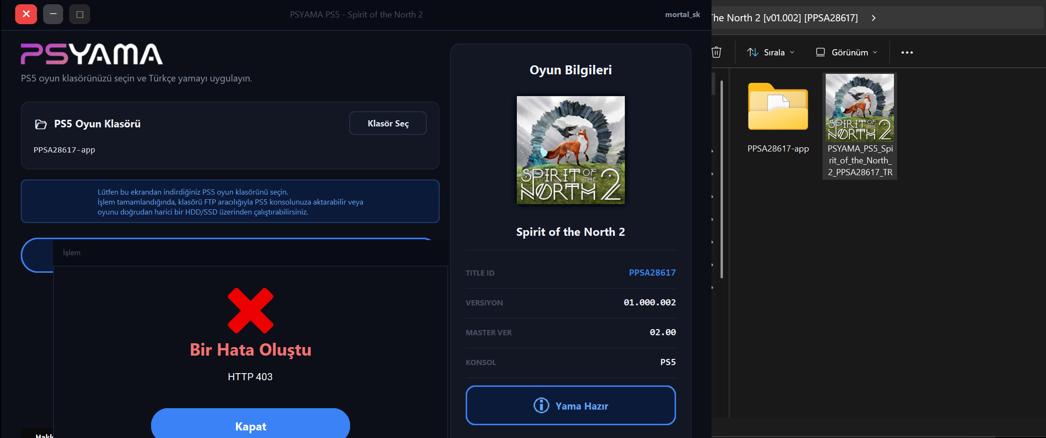Viewport: 1046px width, 438px height.
Task: Click the PSYAMA logo
Action: tap(92, 54)
